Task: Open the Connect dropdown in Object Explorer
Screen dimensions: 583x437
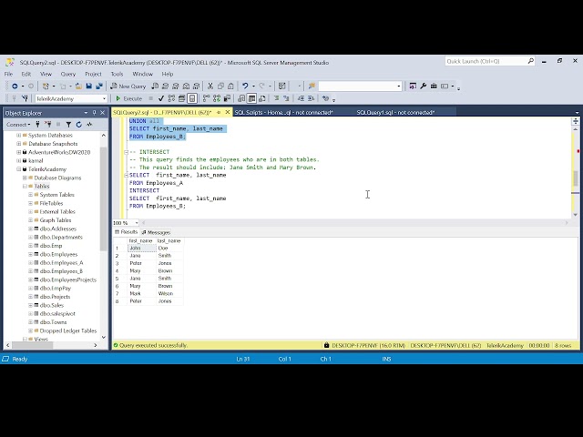Action: [x=18, y=125]
